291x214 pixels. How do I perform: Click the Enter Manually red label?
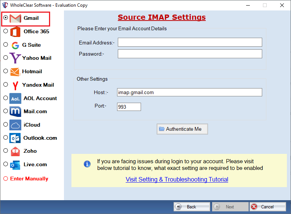pos(29,179)
